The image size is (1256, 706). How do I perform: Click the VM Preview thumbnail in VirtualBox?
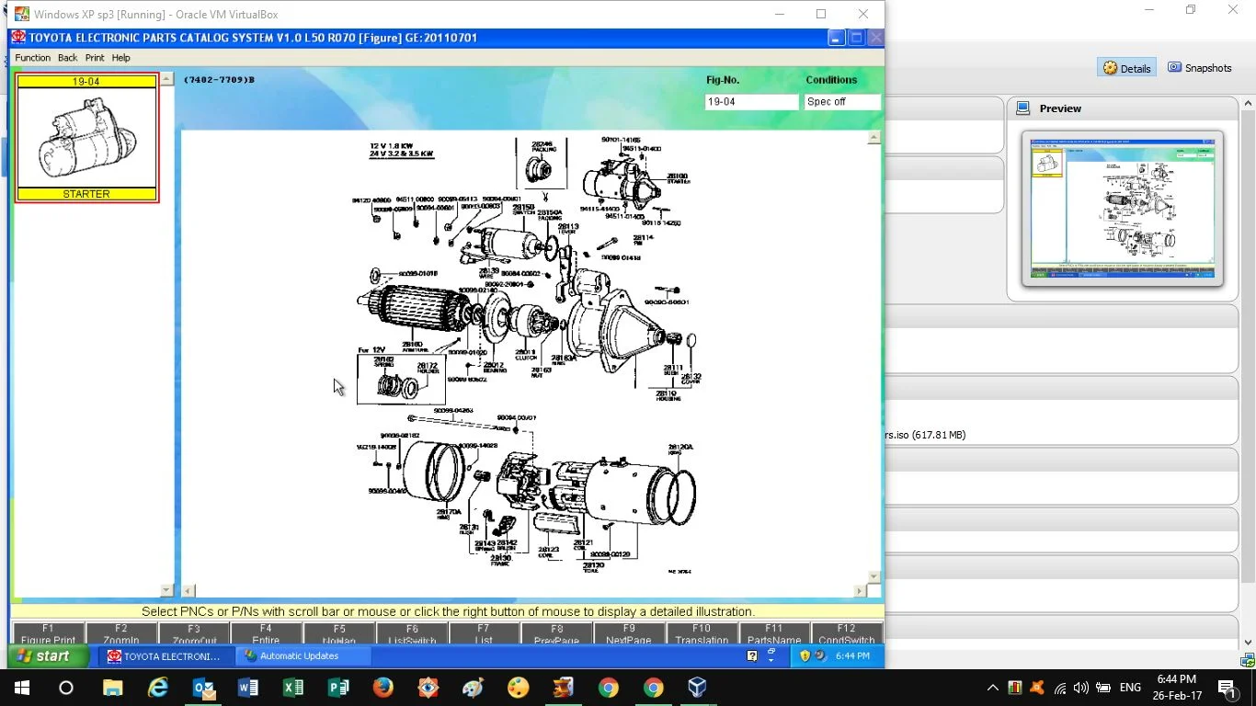(x=1123, y=208)
